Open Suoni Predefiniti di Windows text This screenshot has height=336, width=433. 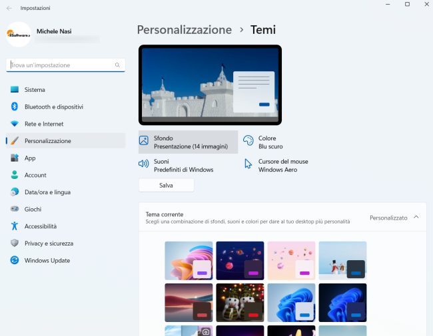(184, 166)
